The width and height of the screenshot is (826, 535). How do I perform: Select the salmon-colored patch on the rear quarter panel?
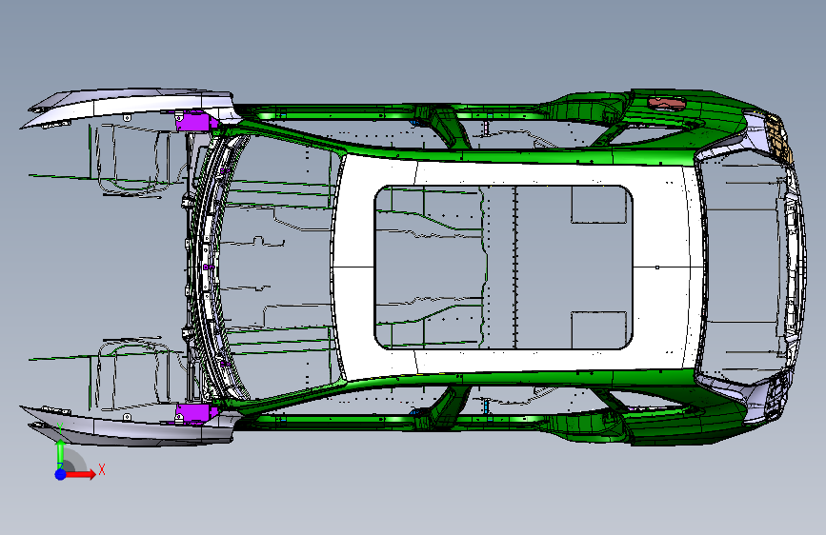coord(666,103)
